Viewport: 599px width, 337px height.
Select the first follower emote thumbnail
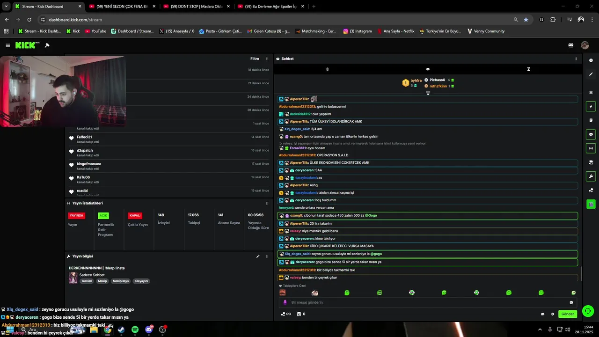(x=283, y=293)
